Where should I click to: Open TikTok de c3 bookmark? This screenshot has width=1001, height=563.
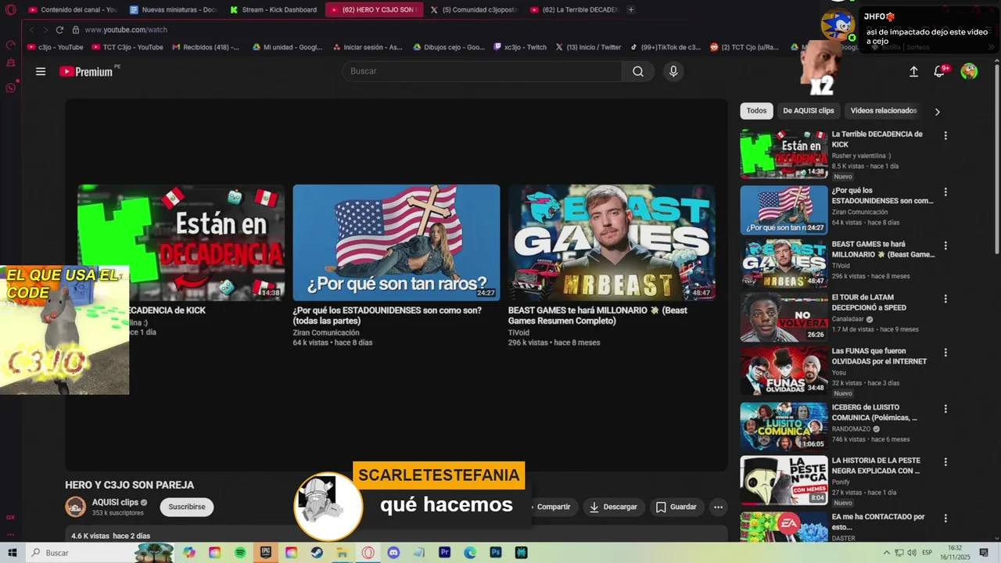pos(666,47)
